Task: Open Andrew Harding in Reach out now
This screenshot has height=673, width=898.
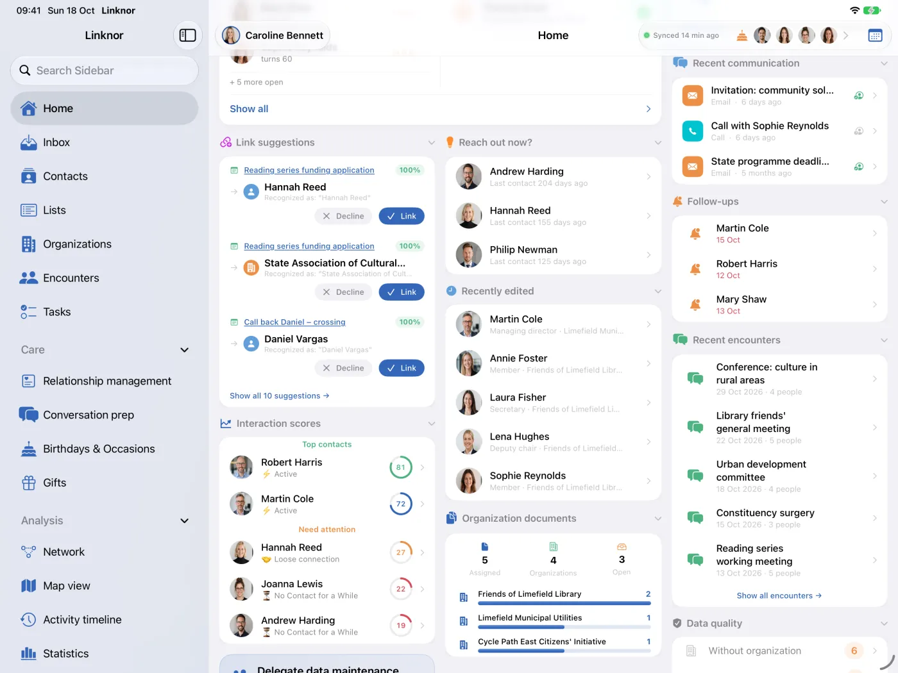Action: (553, 177)
